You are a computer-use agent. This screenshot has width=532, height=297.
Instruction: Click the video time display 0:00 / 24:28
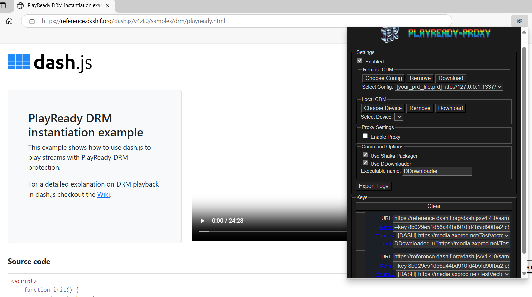(x=228, y=221)
